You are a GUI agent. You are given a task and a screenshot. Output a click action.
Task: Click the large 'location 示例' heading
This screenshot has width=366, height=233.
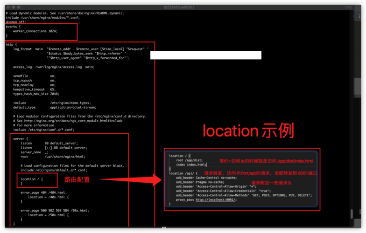coord(248,130)
